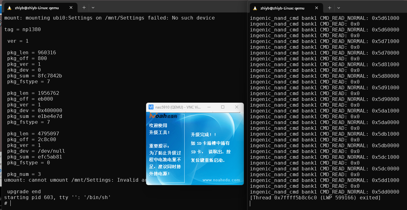Click the 'tag = np1380' line
Viewport: 407px width, 210px height.
click(x=23, y=30)
